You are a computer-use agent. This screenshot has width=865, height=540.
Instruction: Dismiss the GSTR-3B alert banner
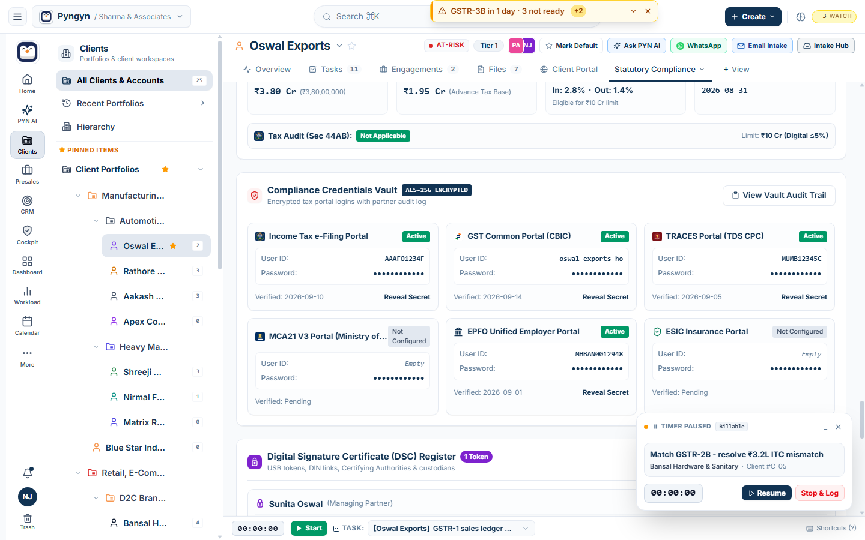tap(648, 11)
